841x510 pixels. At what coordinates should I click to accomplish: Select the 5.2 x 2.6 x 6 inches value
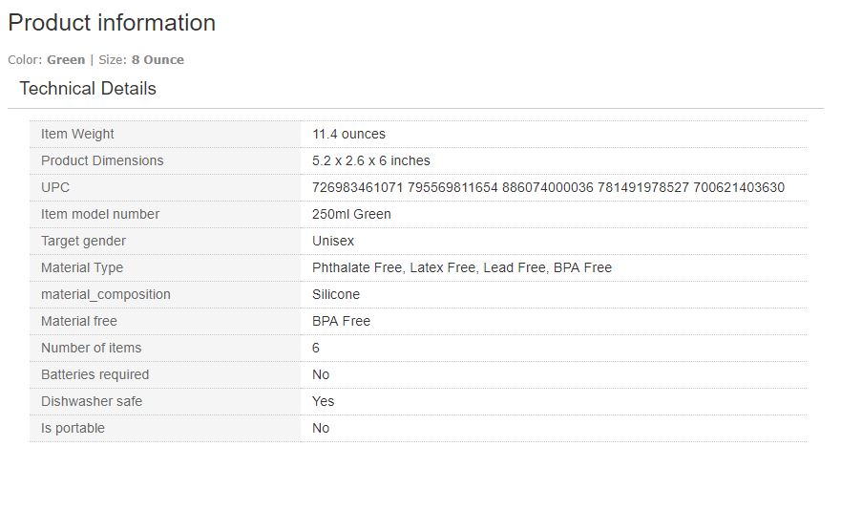click(x=370, y=161)
